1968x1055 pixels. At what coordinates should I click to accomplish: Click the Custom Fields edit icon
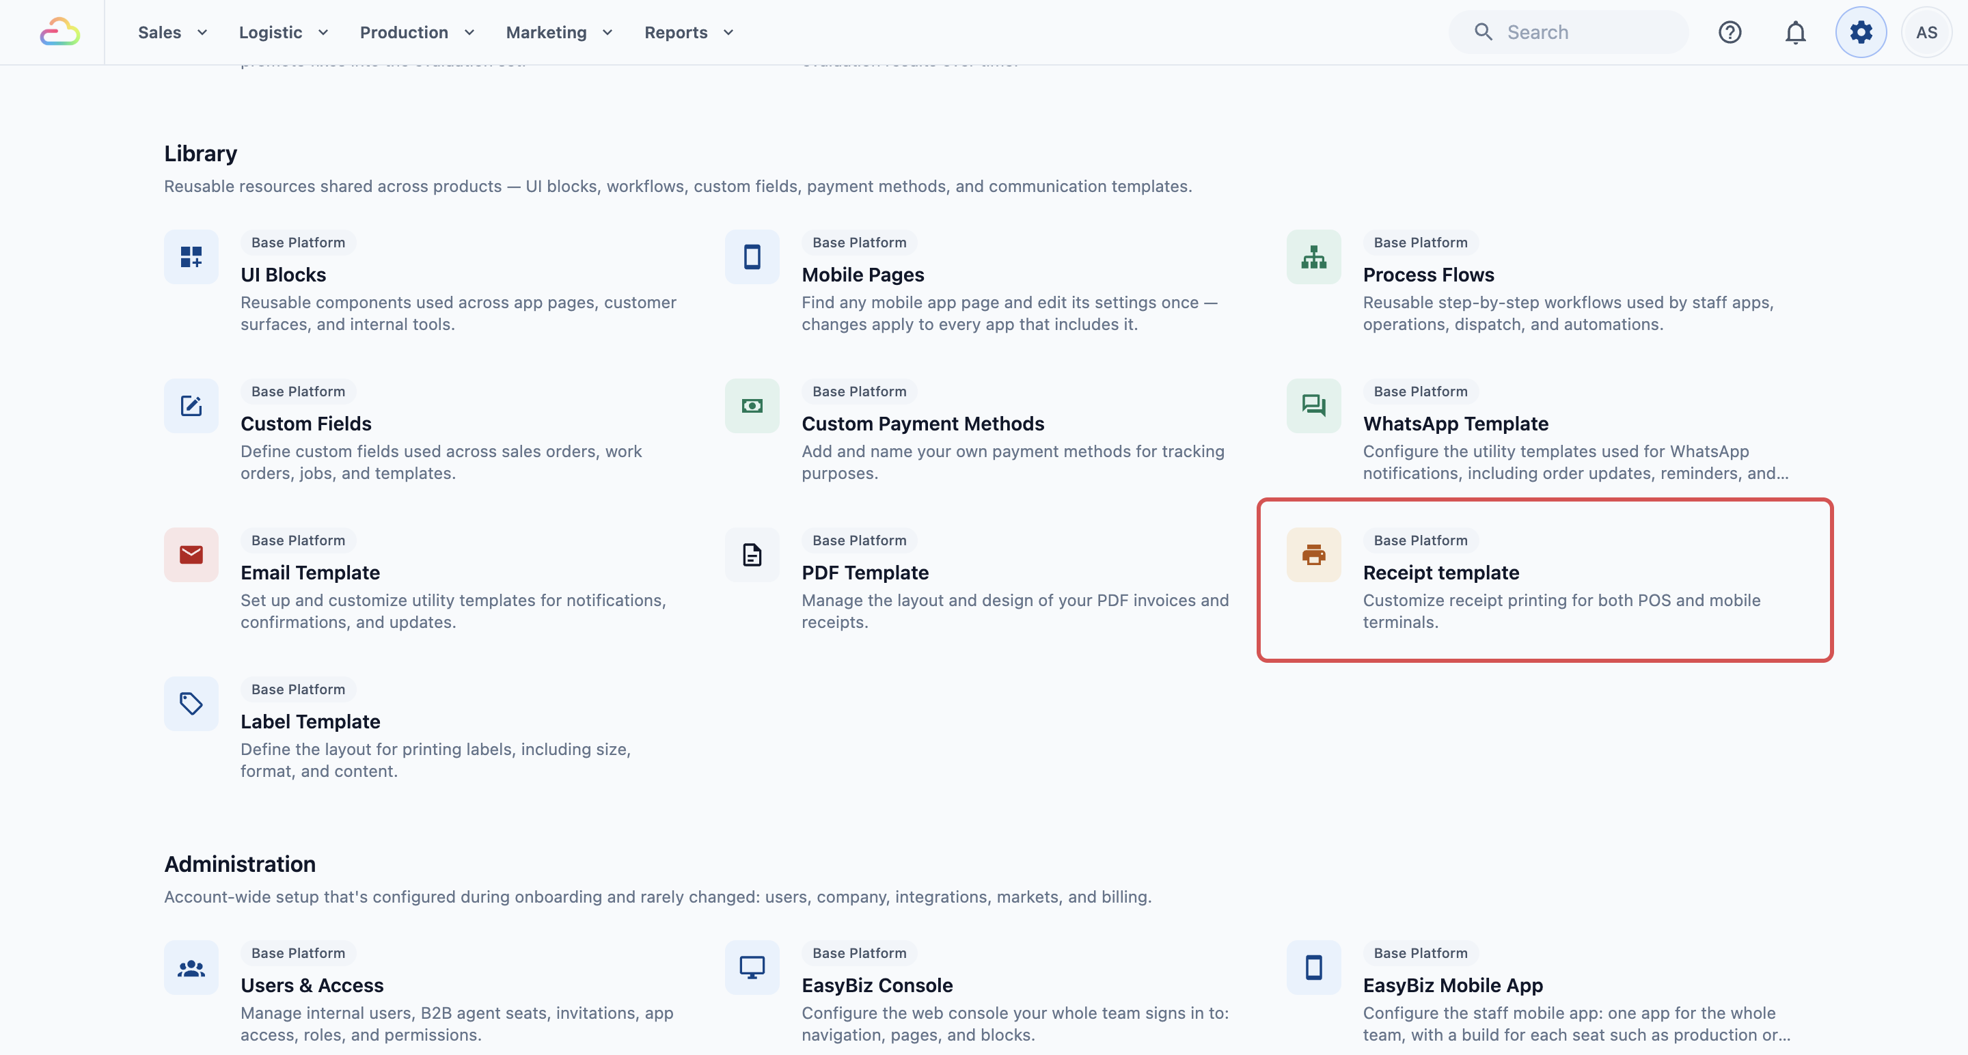[x=191, y=406]
